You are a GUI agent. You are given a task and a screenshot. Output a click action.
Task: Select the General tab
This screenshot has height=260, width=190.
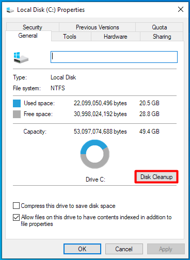pyautogui.click(x=28, y=36)
